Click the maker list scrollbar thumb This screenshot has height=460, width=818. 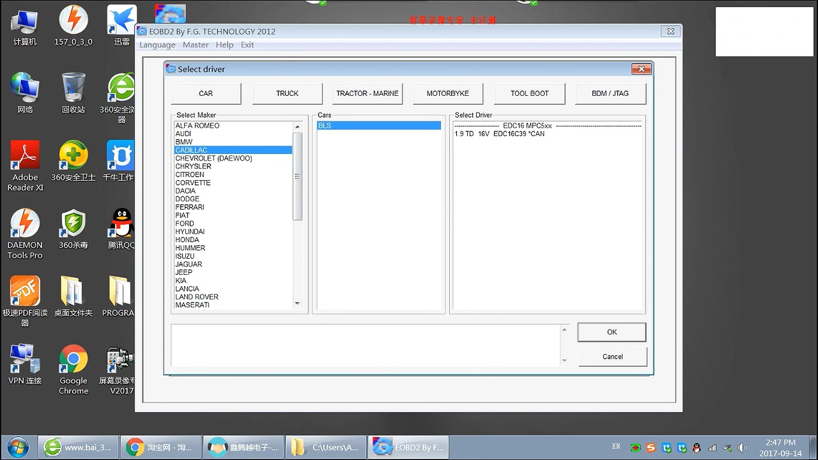pyautogui.click(x=297, y=177)
